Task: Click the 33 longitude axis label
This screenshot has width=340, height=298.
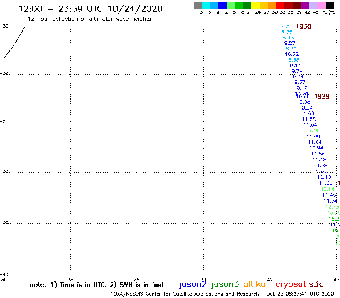Action: point(70,279)
